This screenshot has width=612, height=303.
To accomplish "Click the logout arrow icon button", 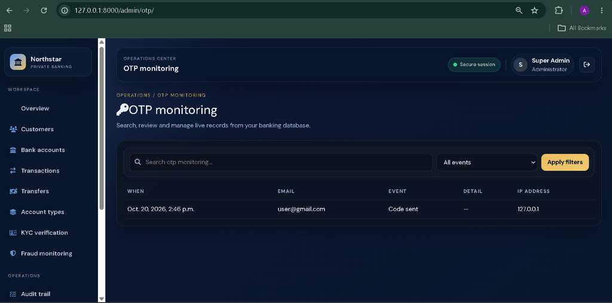I will click(587, 64).
